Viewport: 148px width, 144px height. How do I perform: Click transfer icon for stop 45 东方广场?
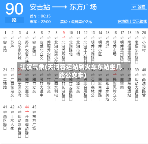(34, 112)
